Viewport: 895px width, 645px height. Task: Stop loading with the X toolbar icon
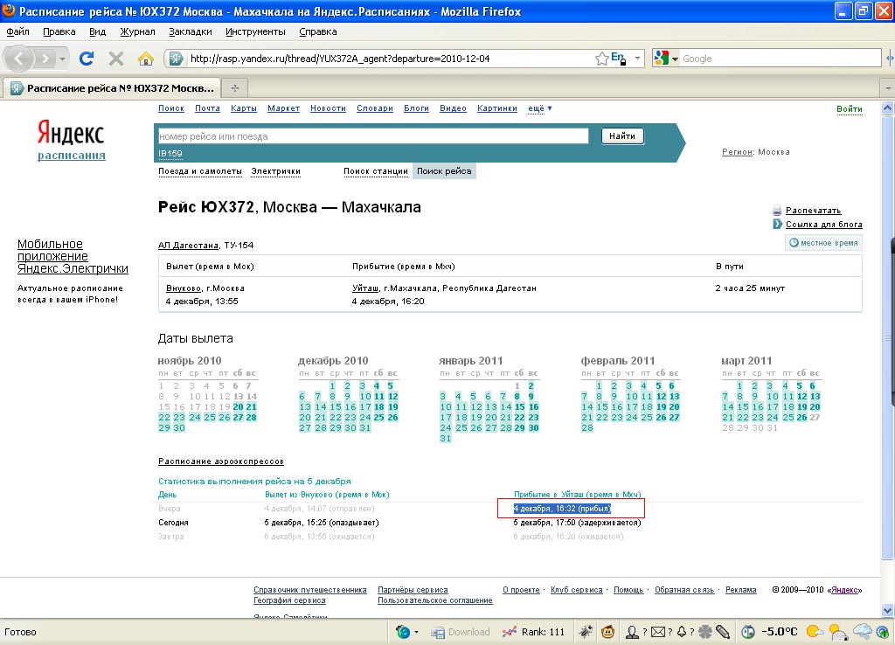(x=116, y=59)
